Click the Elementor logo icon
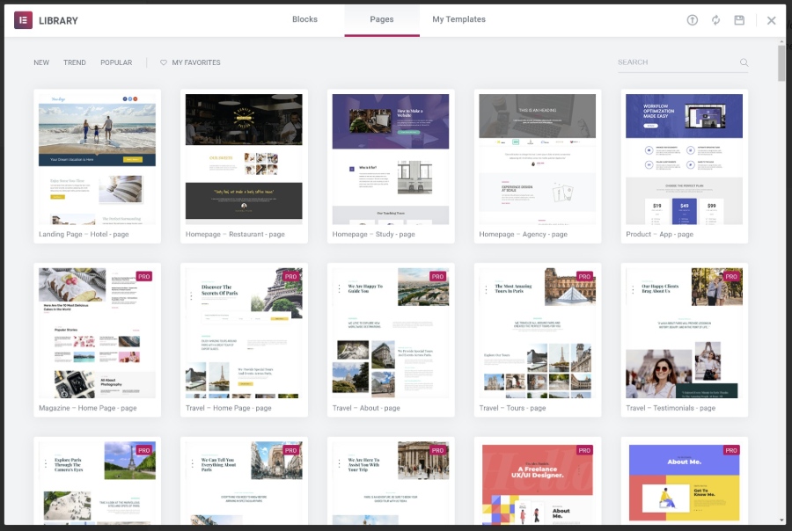Viewport: 792px width, 531px height. click(x=23, y=20)
